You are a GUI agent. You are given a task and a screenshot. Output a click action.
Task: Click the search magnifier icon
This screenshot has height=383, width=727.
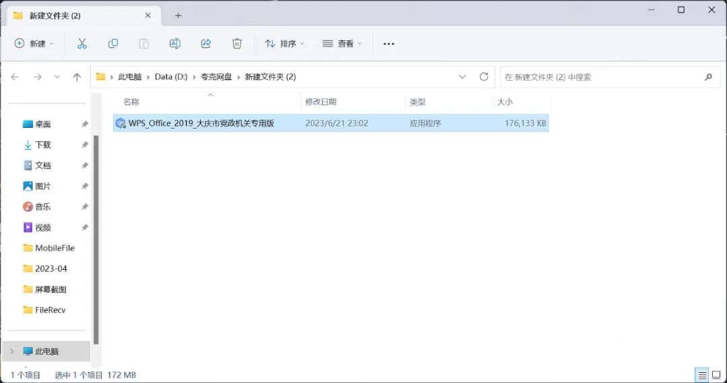pyautogui.click(x=708, y=77)
